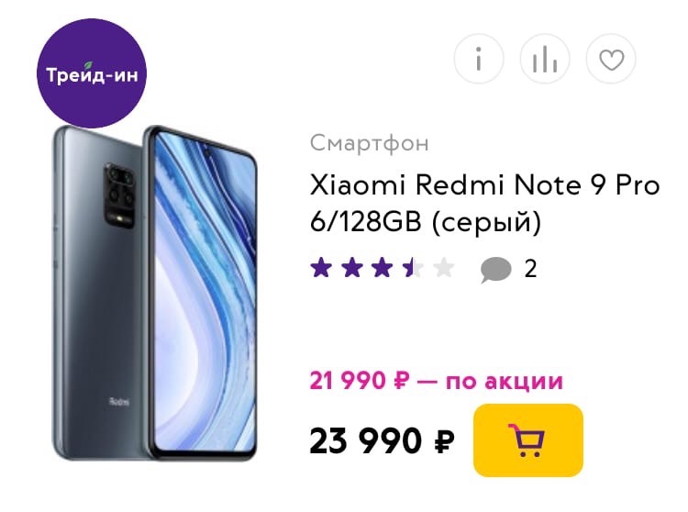Open reviews via the speech bubble icon
The width and height of the screenshot is (688, 512).
coord(495,269)
